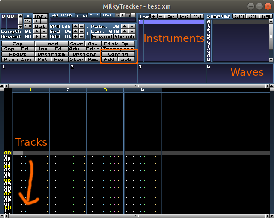This screenshot has width=274, height=218.
Task: Click the Del order button
Action: (40, 27)
